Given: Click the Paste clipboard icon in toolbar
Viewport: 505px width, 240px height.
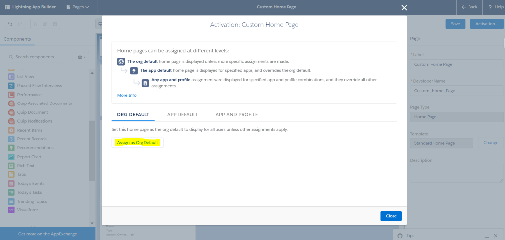Looking at the screenshot, I should click(x=55, y=24).
